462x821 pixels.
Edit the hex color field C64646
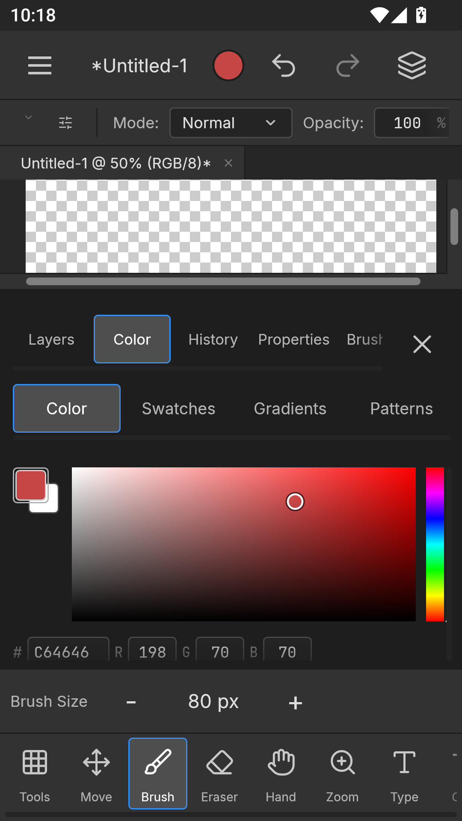pyautogui.click(x=68, y=650)
